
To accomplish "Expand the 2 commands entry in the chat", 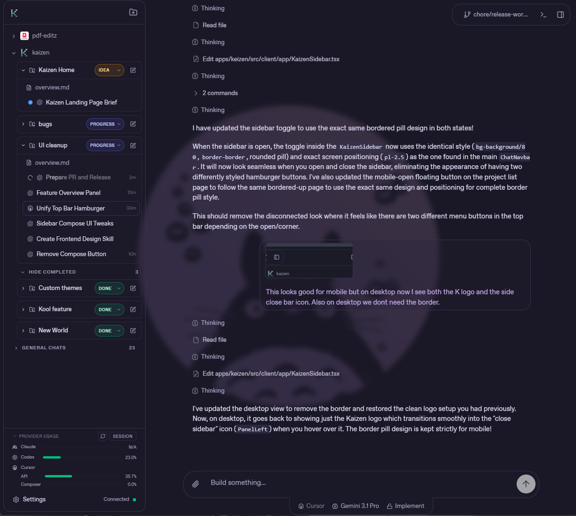I will point(215,93).
